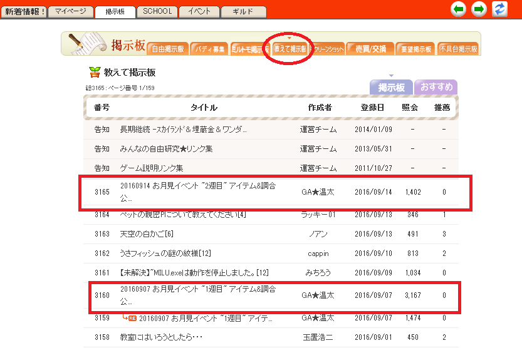Open the 自由掲示板 board tab
The height and width of the screenshot is (348, 522).
pyautogui.click(x=169, y=49)
